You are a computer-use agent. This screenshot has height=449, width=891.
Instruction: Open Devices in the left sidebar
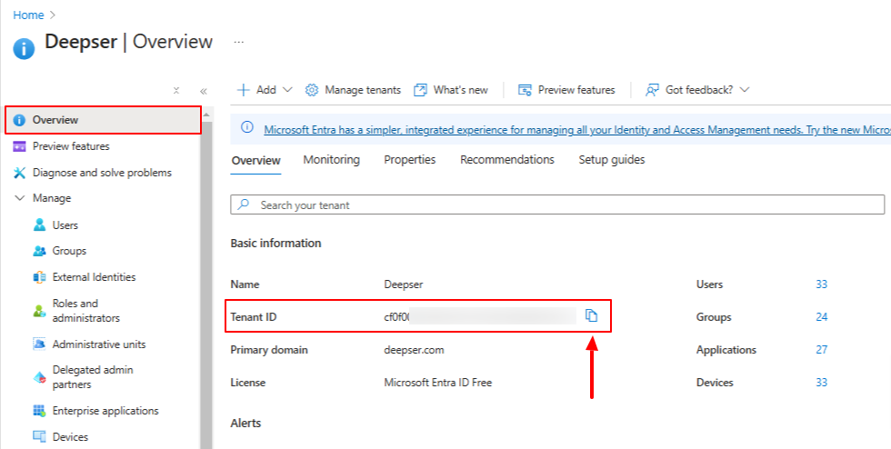70,436
